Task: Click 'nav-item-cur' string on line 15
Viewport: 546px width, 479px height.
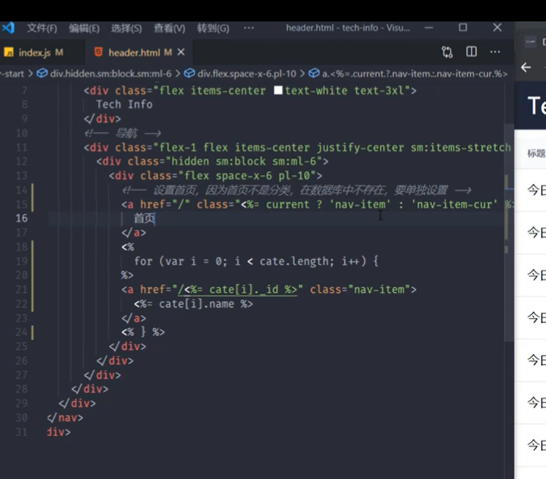Action: pyautogui.click(x=454, y=204)
